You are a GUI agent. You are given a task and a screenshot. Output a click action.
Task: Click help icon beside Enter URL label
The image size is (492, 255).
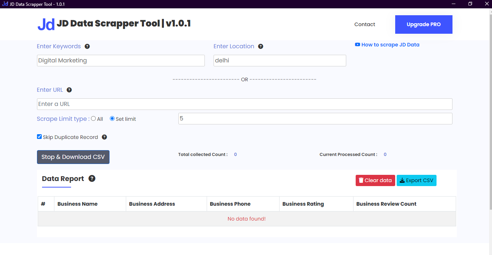point(69,90)
